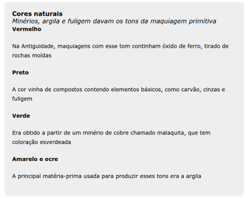The width and height of the screenshot is (249, 198).
Task: Click the word 'compostos' in Preto paragraph
Action: 68,90
